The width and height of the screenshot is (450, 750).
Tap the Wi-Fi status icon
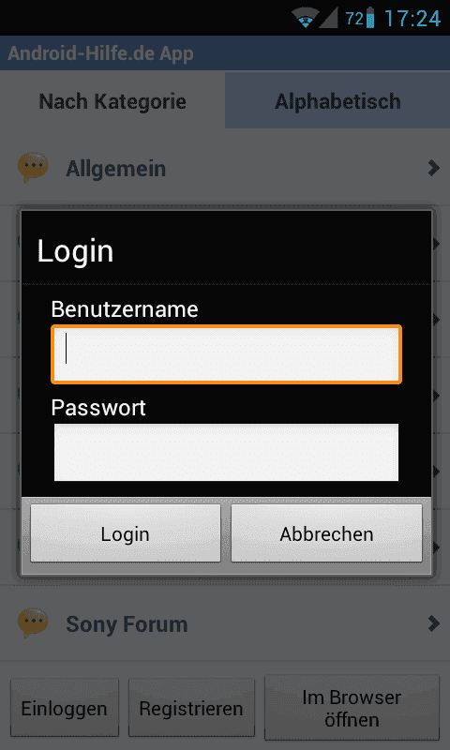pyautogui.click(x=303, y=19)
